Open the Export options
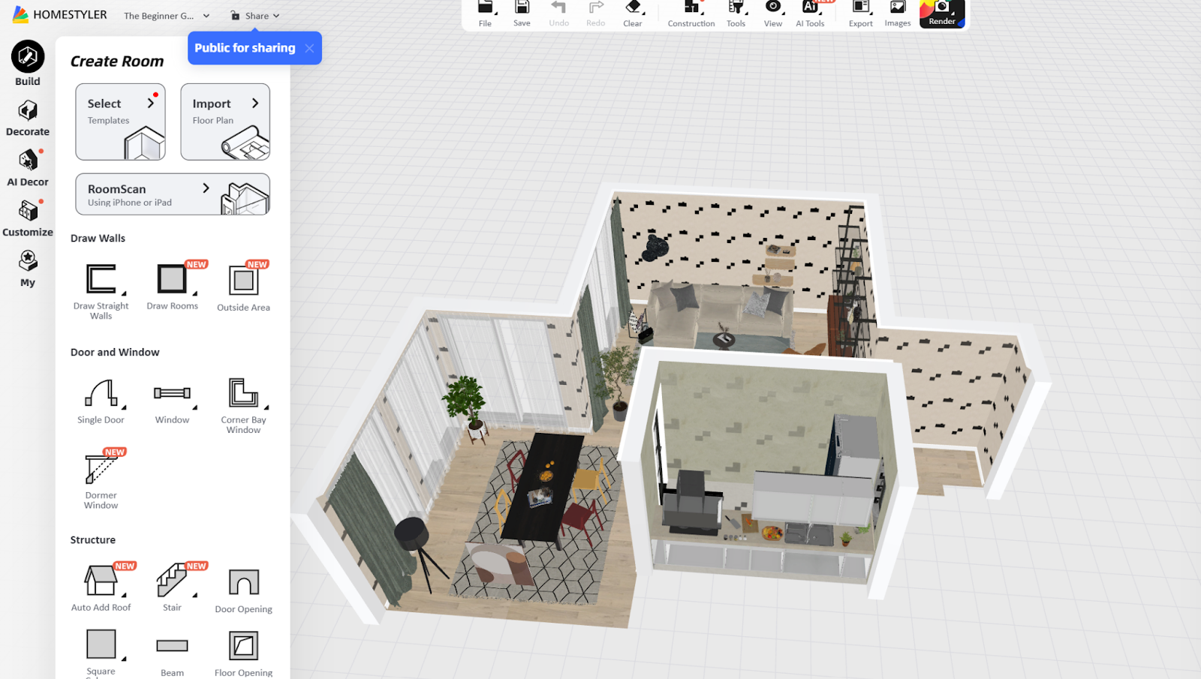 (860, 14)
